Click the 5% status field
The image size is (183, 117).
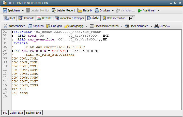(5, 113)
